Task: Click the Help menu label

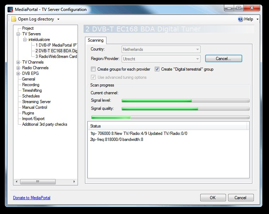Action: tap(249, 19)
